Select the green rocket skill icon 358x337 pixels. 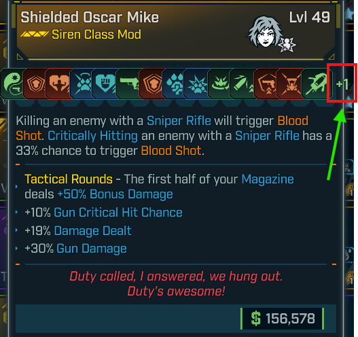[317, 84]
